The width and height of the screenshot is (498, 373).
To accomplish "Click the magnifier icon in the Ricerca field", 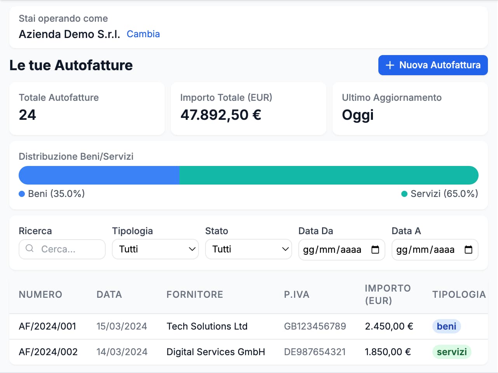I will 29,249.
